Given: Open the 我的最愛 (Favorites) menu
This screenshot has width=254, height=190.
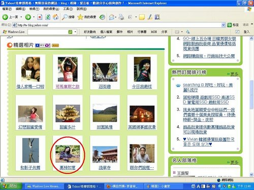Looking at the screenshot, I should (51, 9).
